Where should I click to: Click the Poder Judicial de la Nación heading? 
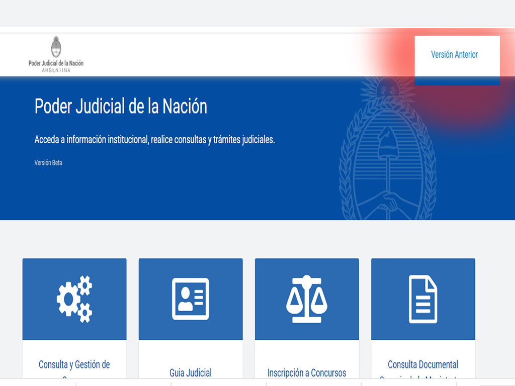[121, 107]
